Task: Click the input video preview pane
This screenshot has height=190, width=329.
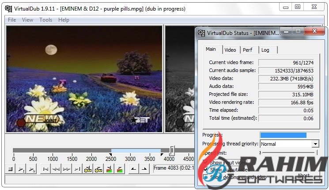Action: (84, 79)
